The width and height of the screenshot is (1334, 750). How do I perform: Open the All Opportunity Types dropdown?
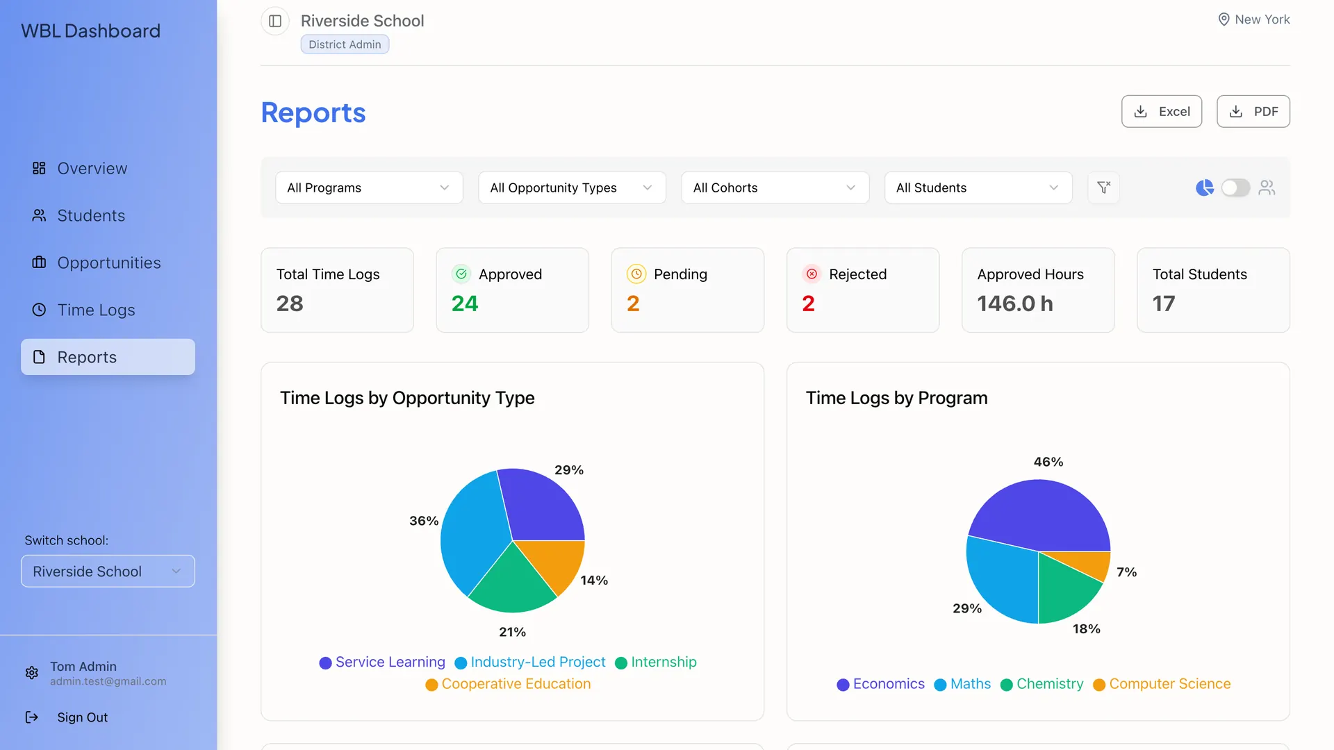tap(572, 187)
